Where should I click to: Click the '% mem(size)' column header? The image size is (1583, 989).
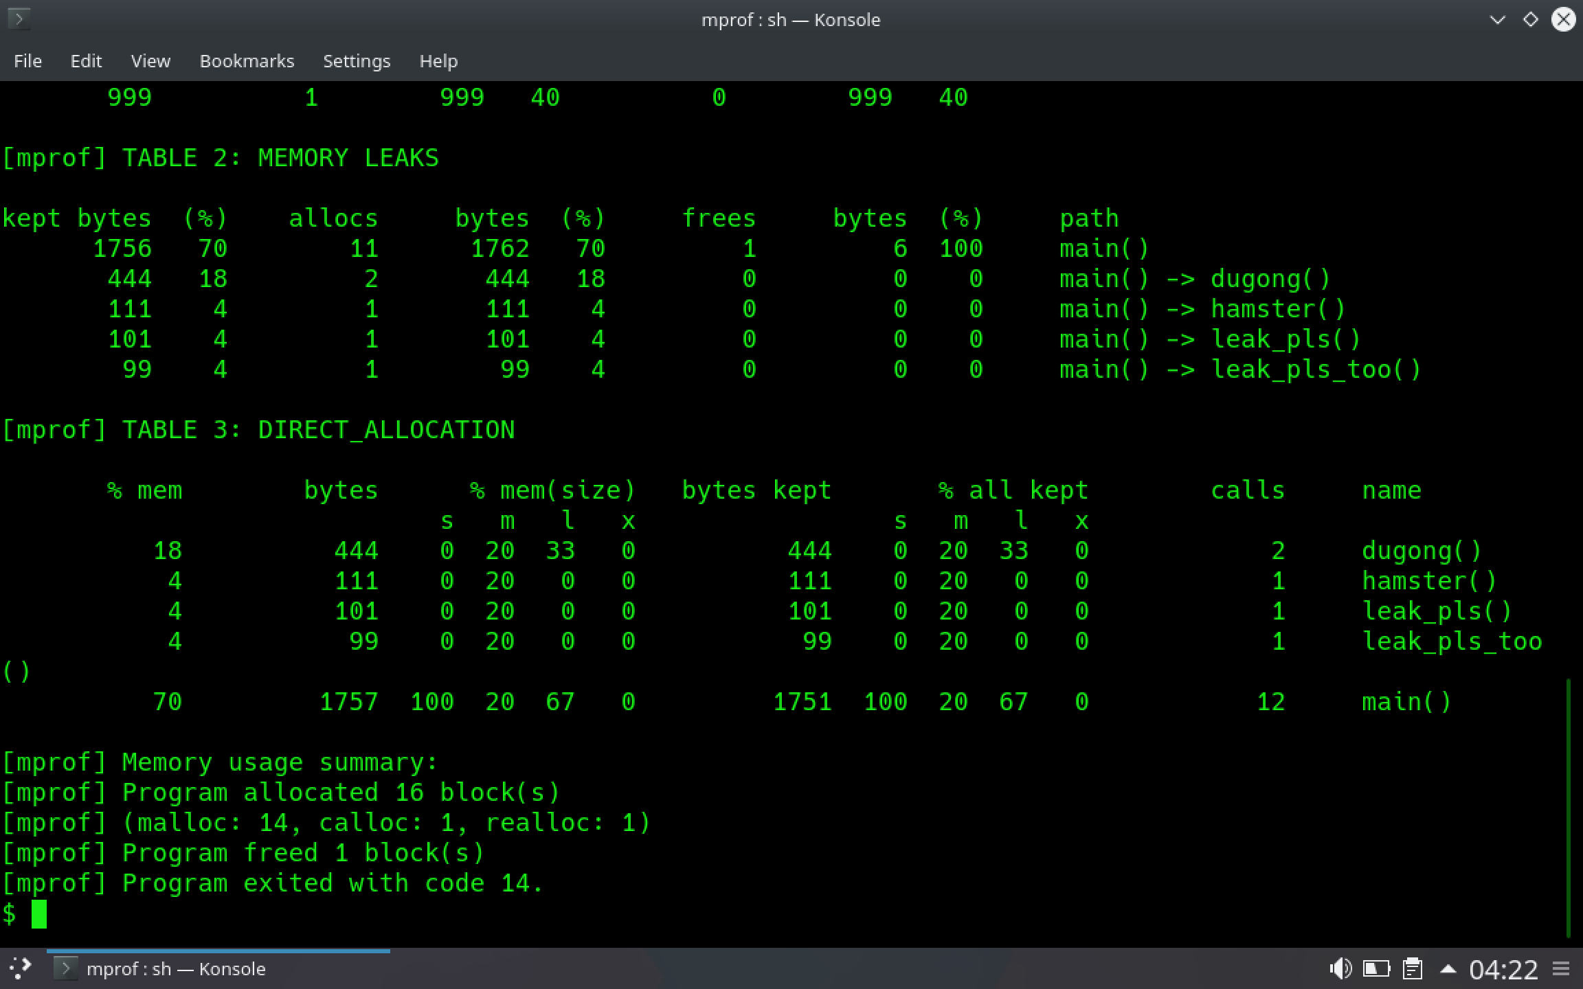[552, 490]
